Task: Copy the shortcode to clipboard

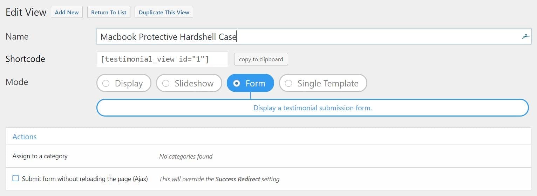Action: (x=261, y=59)
